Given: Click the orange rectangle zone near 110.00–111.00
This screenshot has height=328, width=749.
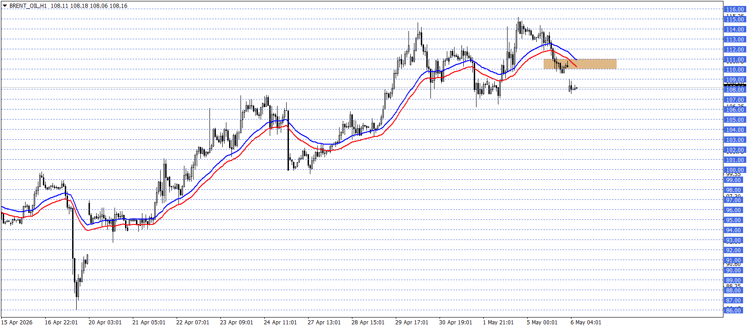Looking at the screenshot, I should tap(580, 64).
